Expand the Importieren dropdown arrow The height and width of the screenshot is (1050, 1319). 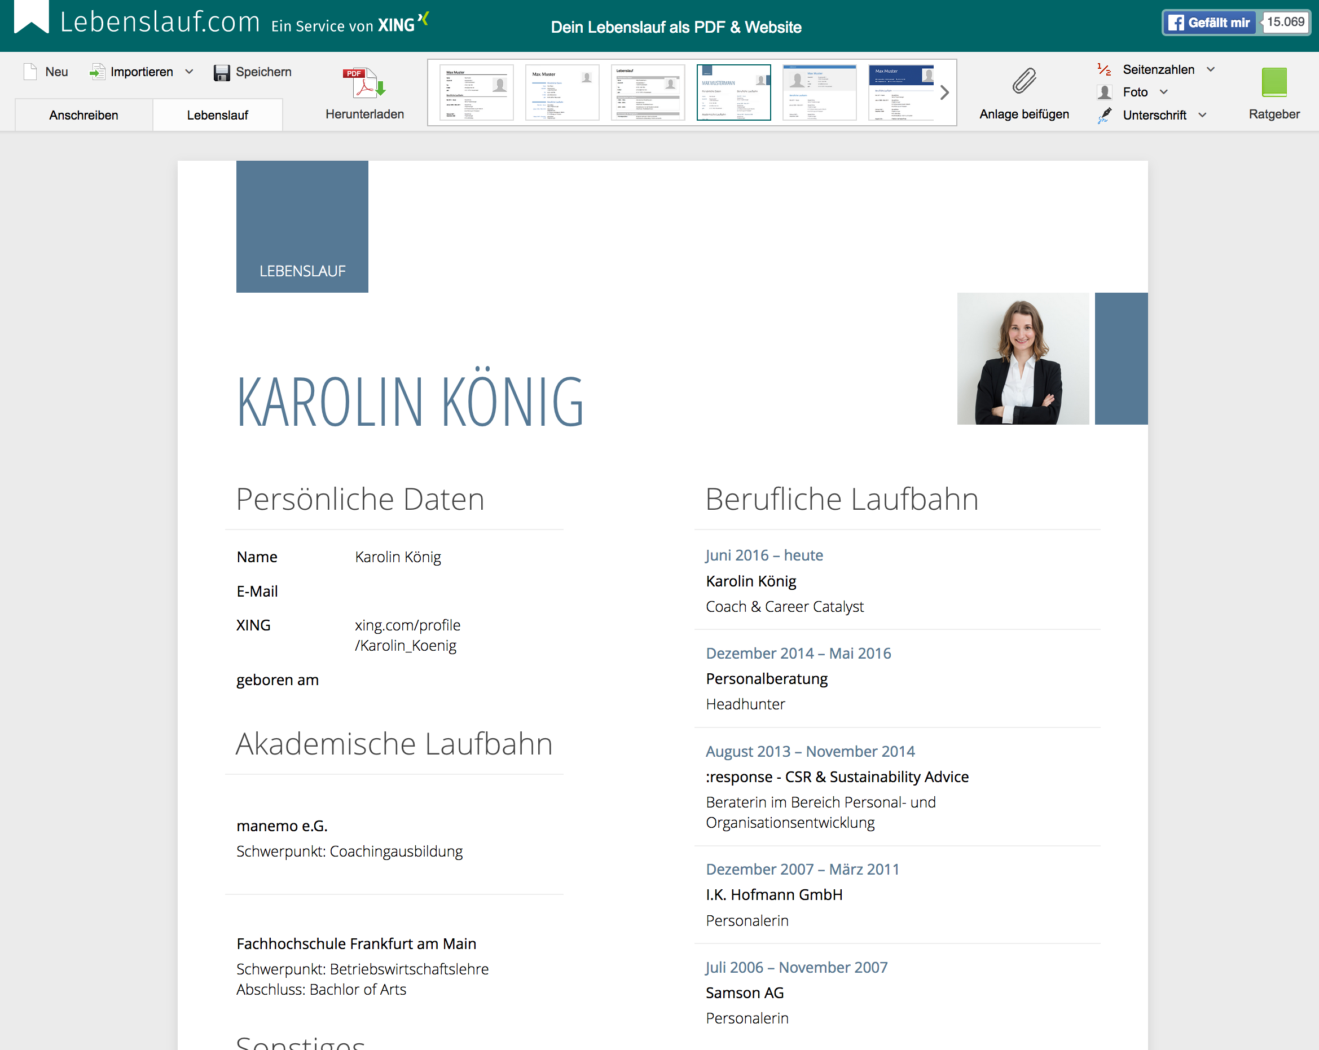coord(189,72)
